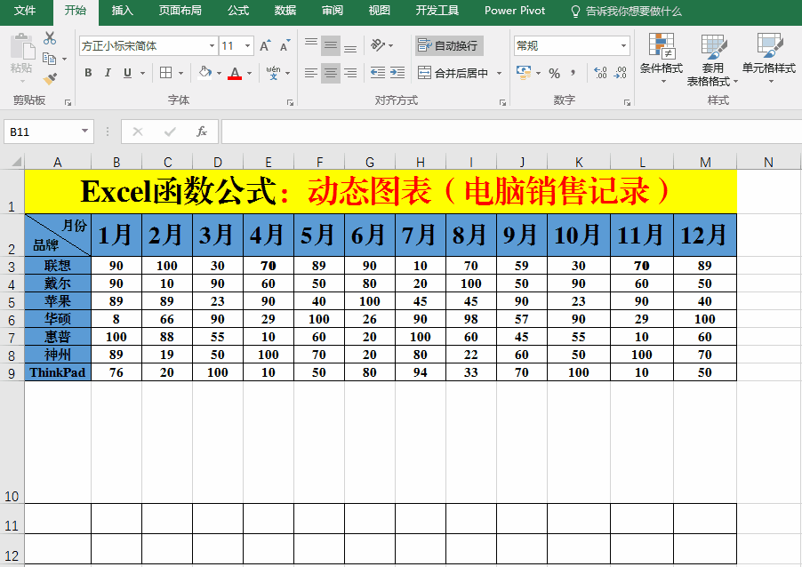Click the Cut scissors icon
Viewport: 802px width, 567px height.
pyautogui.click(x=50, y=38)
